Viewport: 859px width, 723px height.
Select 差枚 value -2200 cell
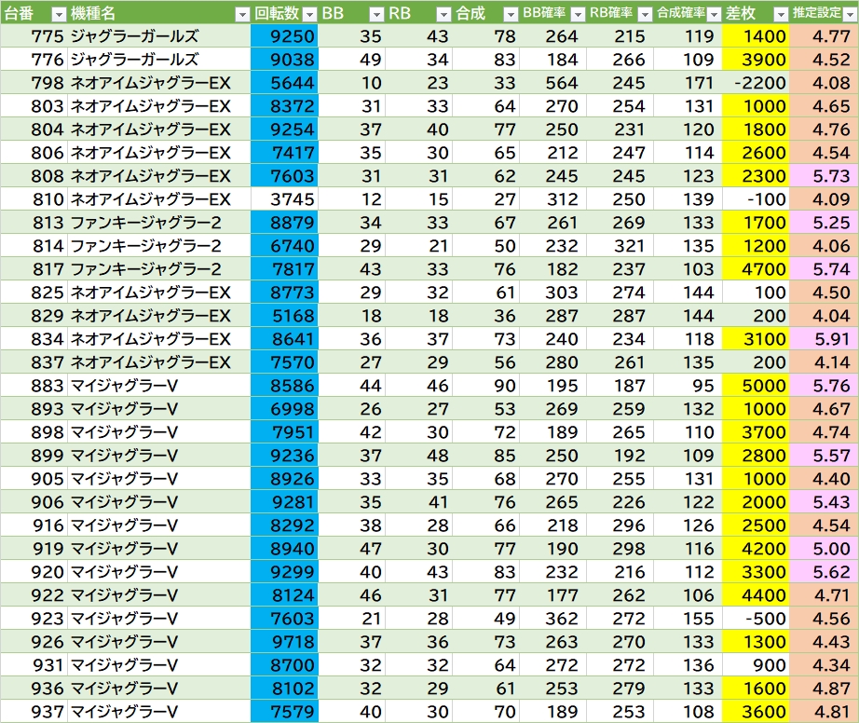pos(756,83)
